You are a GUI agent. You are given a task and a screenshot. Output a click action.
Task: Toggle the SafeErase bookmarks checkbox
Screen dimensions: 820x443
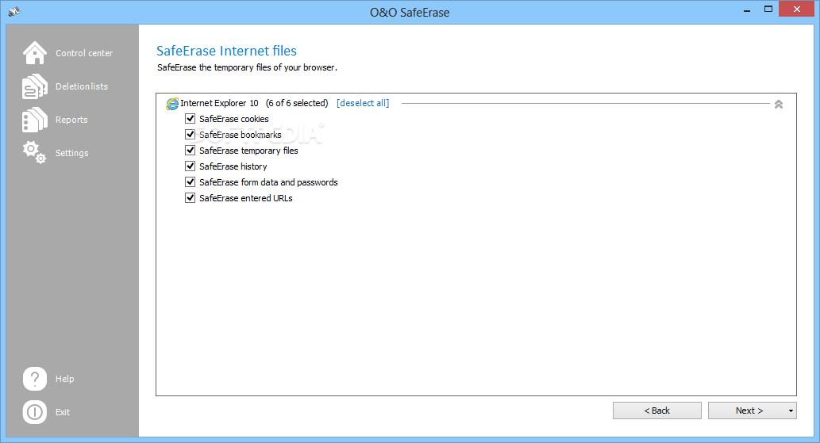coord(191,135)
